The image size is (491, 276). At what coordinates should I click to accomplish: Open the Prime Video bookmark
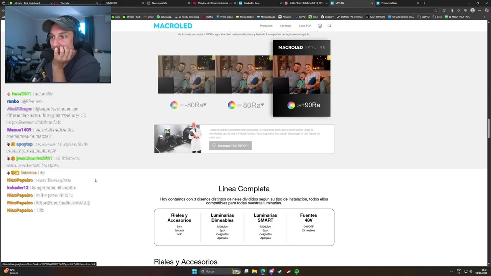tap(225, 17)
